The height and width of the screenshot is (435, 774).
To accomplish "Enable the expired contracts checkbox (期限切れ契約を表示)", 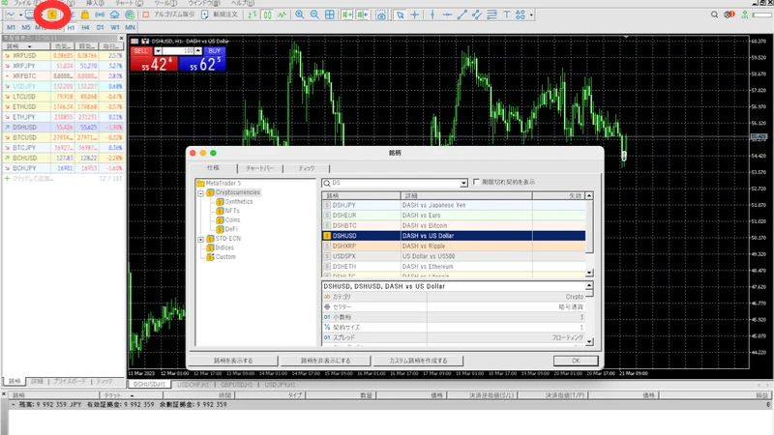I will pos(476,182).
